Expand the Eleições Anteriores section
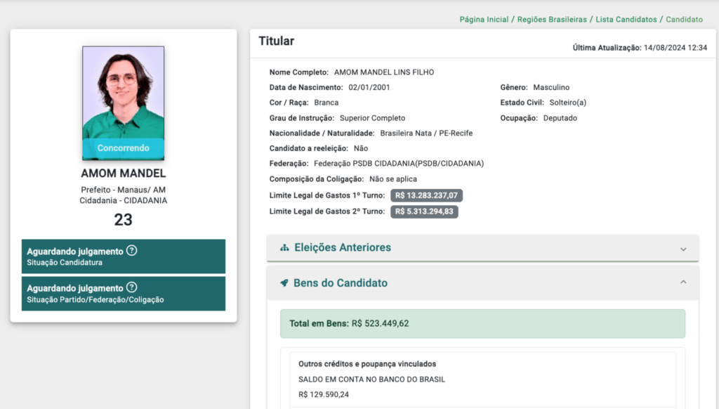The image size is (719, 409). tap(483, 248)
